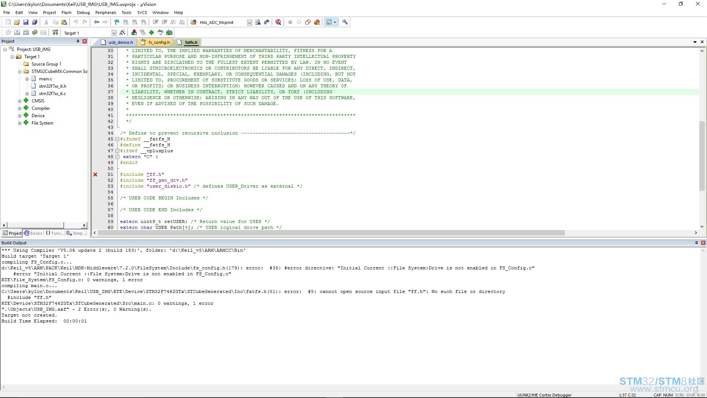Expand the stm32f7xx_it.c node
The width and height of the screenshot is (707, 398).
coord(27,94)
